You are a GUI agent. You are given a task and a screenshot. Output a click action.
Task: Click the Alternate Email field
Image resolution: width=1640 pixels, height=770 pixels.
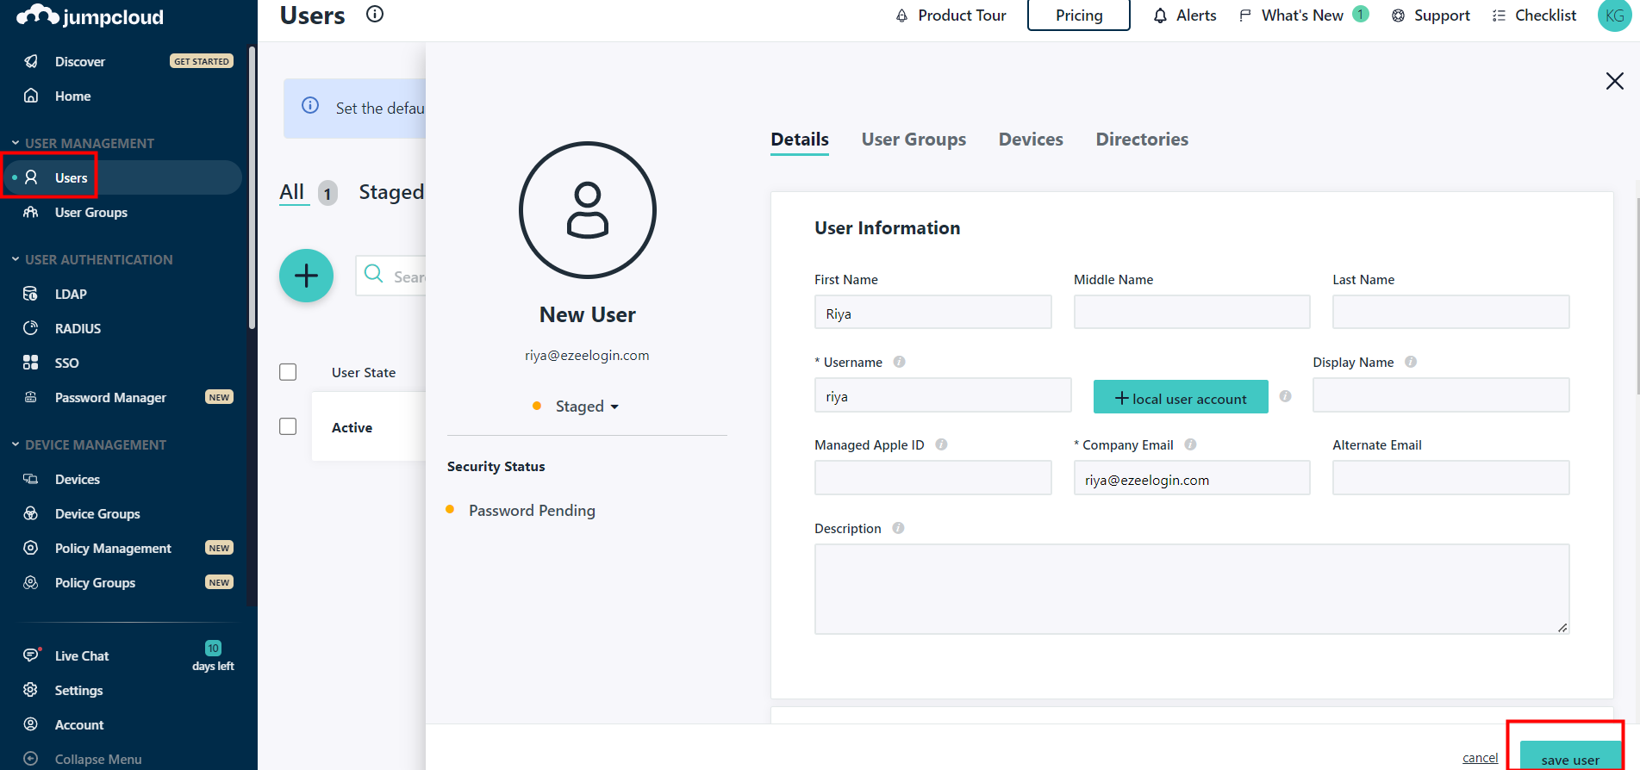(1451, 478)
